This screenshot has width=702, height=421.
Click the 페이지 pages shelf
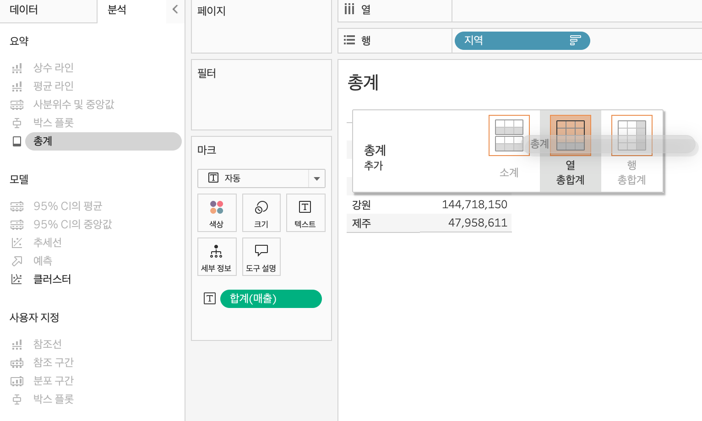click(261, 27)
